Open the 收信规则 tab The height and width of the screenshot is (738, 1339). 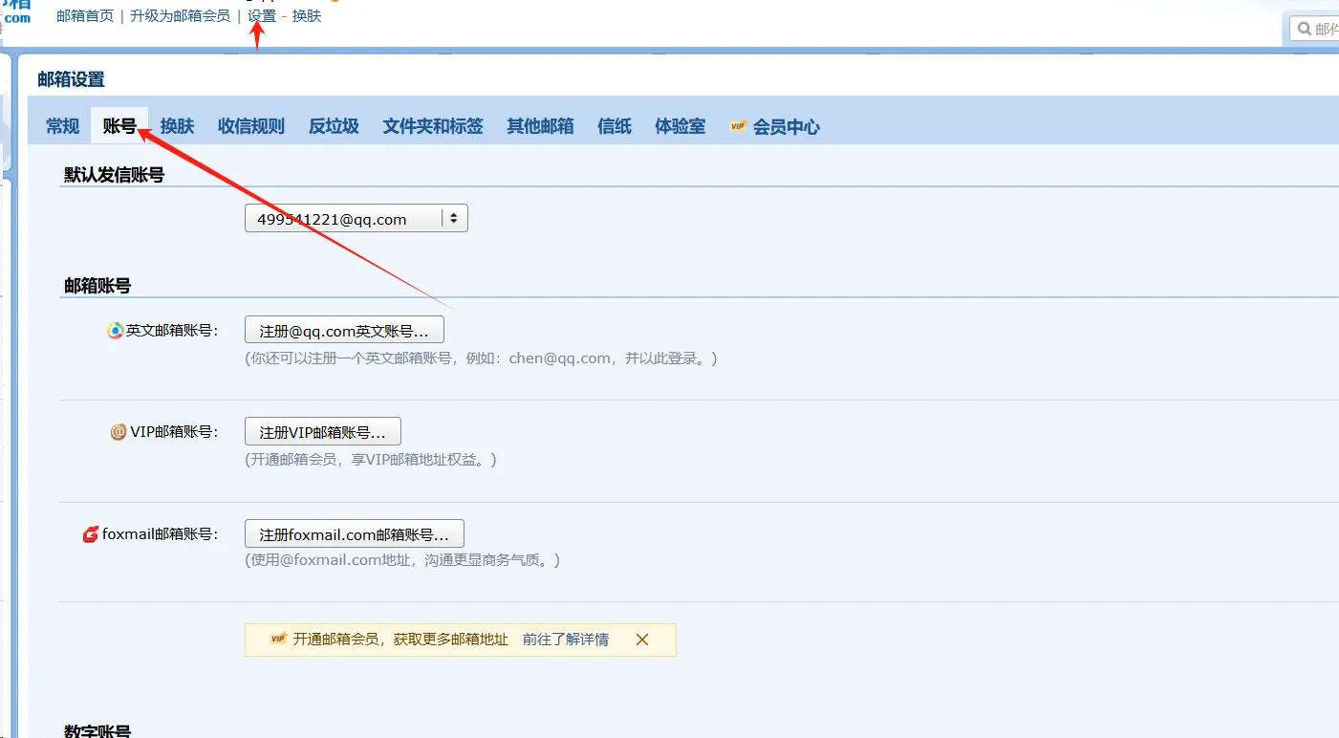tap(251, 126)
